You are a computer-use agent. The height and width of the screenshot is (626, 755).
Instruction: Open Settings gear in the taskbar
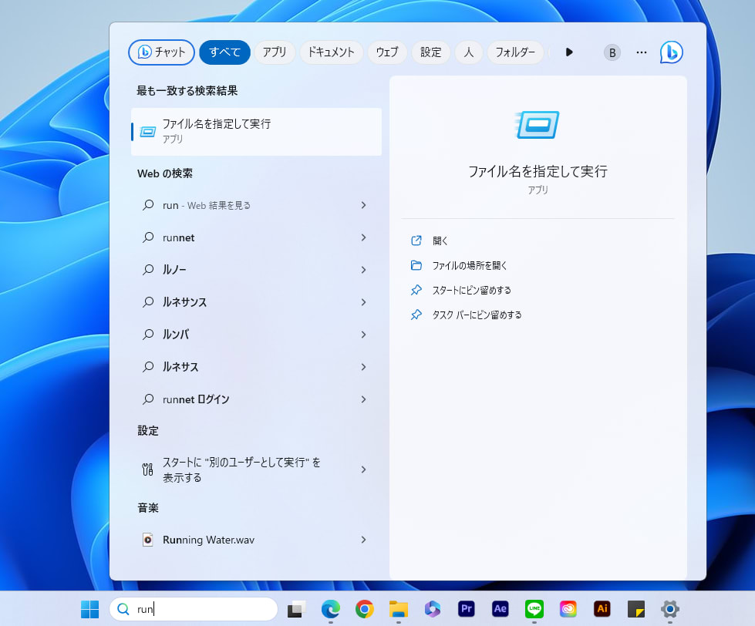[x=670, y=609]
